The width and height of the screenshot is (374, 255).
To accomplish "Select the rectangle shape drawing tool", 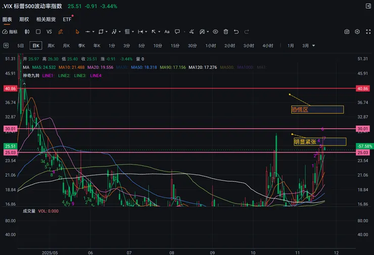I will tap(101, 32).
